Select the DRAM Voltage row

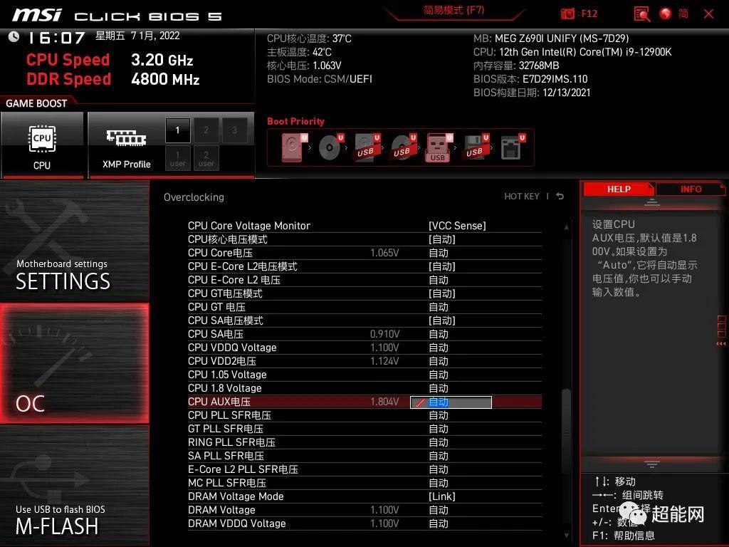click(364, 510)
